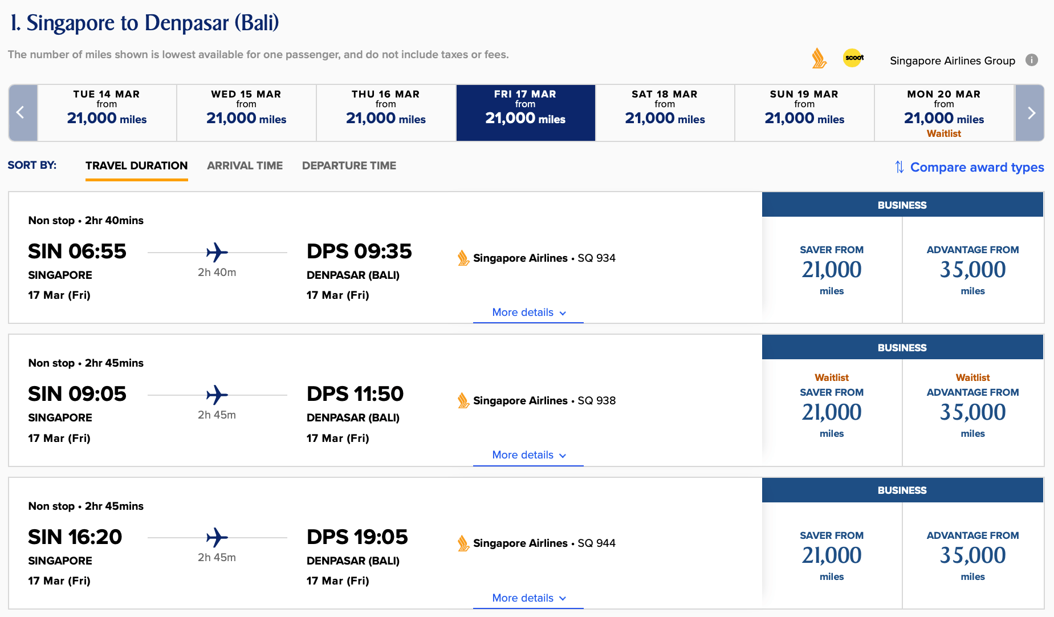
Task: Select the WED 15 MAR date option
Action: 246,112
